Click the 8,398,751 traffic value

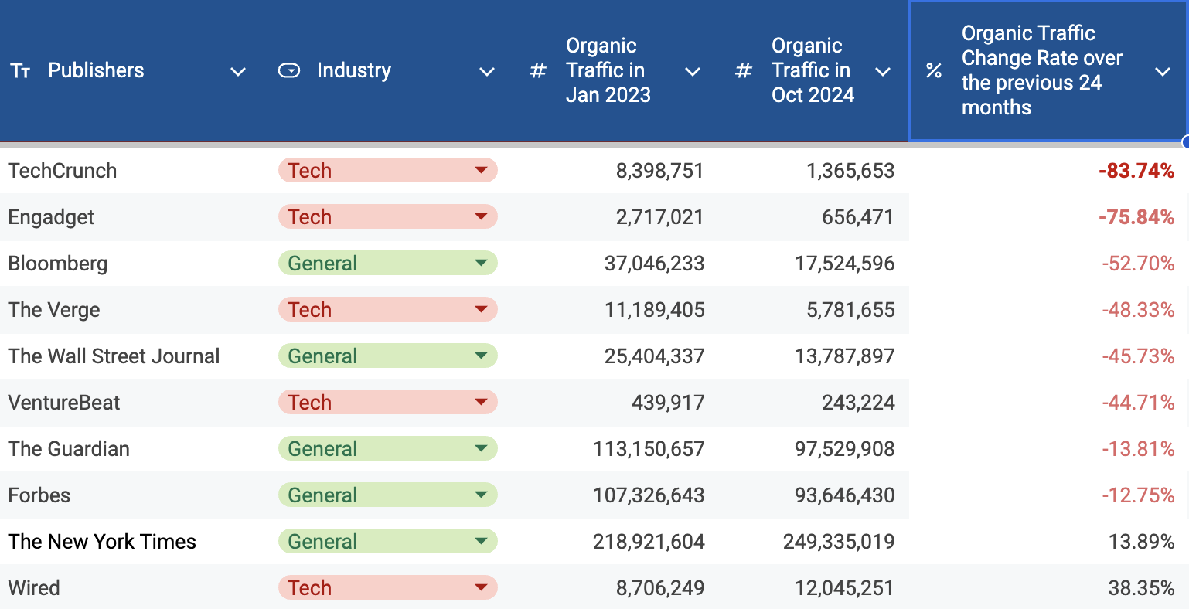coord(659,171)
